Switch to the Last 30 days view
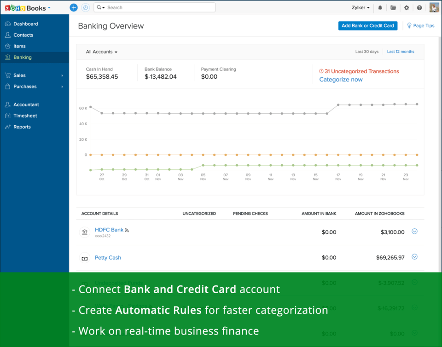442x347 pixels. 367,52
